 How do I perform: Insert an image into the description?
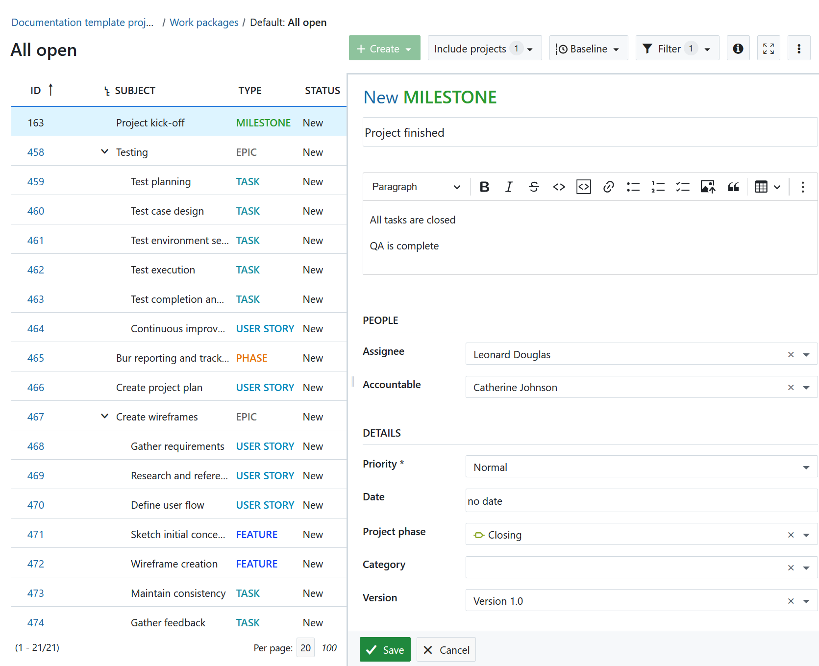tap(707, 187)
